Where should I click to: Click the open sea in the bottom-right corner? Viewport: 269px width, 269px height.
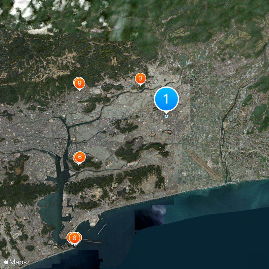click(235, 242)
